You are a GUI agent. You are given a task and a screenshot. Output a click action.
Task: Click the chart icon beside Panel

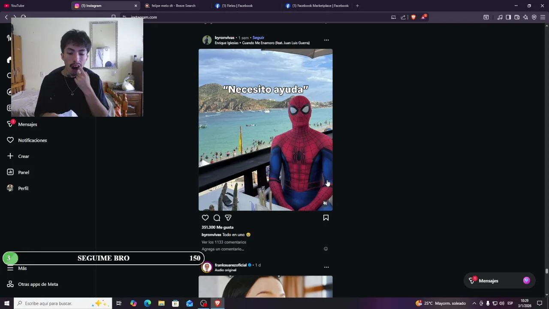coord(10,172)
